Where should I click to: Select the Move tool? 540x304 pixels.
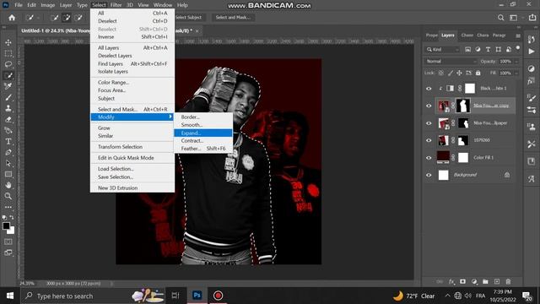(8, 42)
